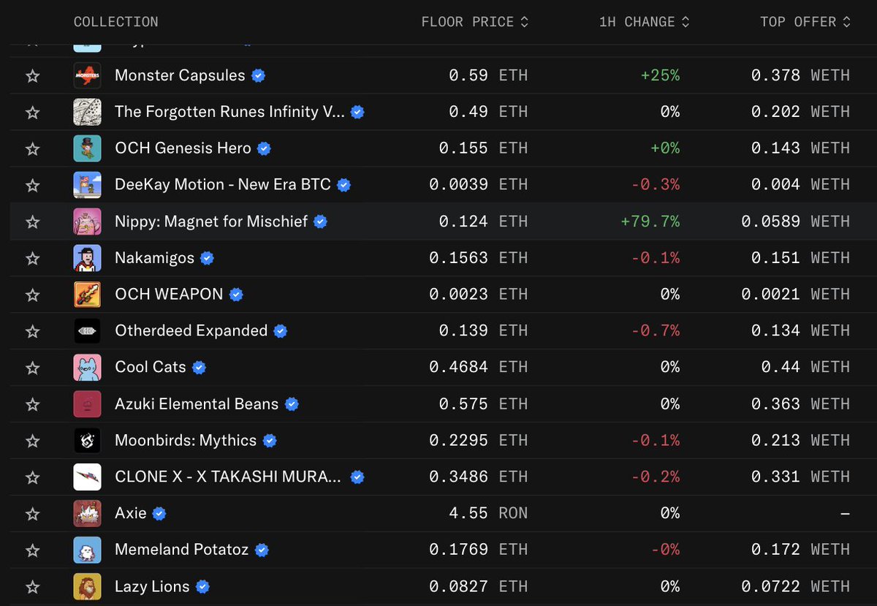This screenshot has width=877, height=606.
Task: Star the Axie collection
Action: click(x=32, y=515)
